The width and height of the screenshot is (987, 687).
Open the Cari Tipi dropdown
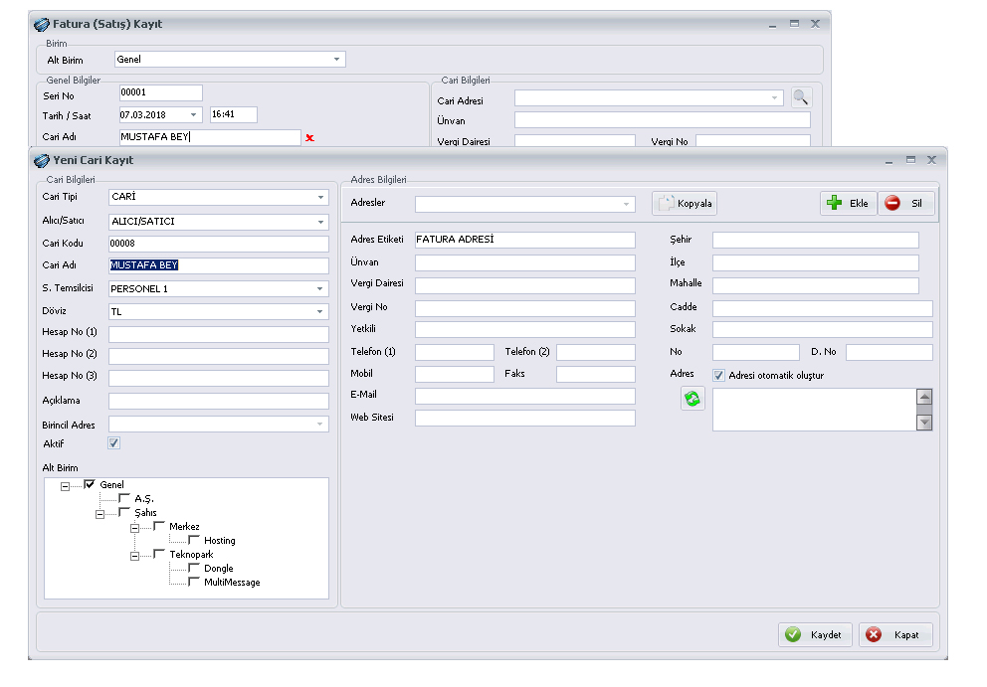coord(320,198)
